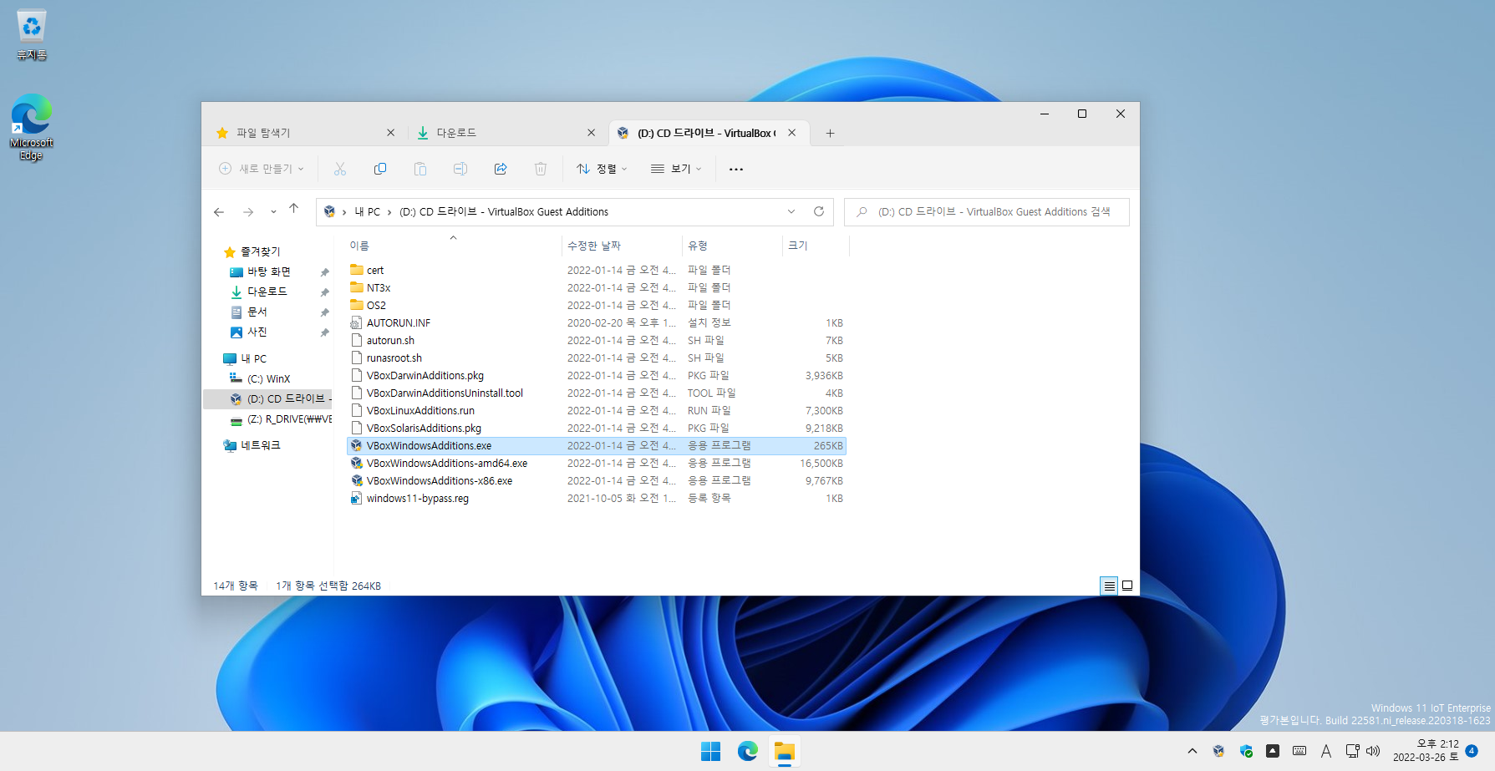The height and width of the screenshot is (771, 1495).
Task: Sort by 수정한 날짜 column header
Action: 622,246
